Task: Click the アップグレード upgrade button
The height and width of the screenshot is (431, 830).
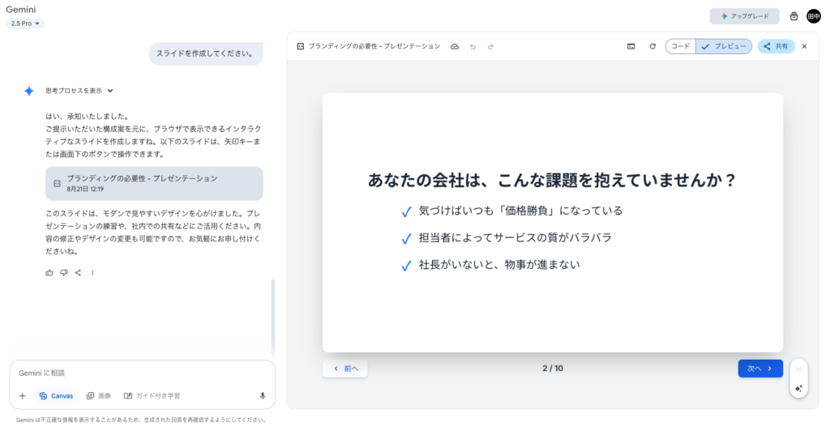Action: [x=744, y=16]
